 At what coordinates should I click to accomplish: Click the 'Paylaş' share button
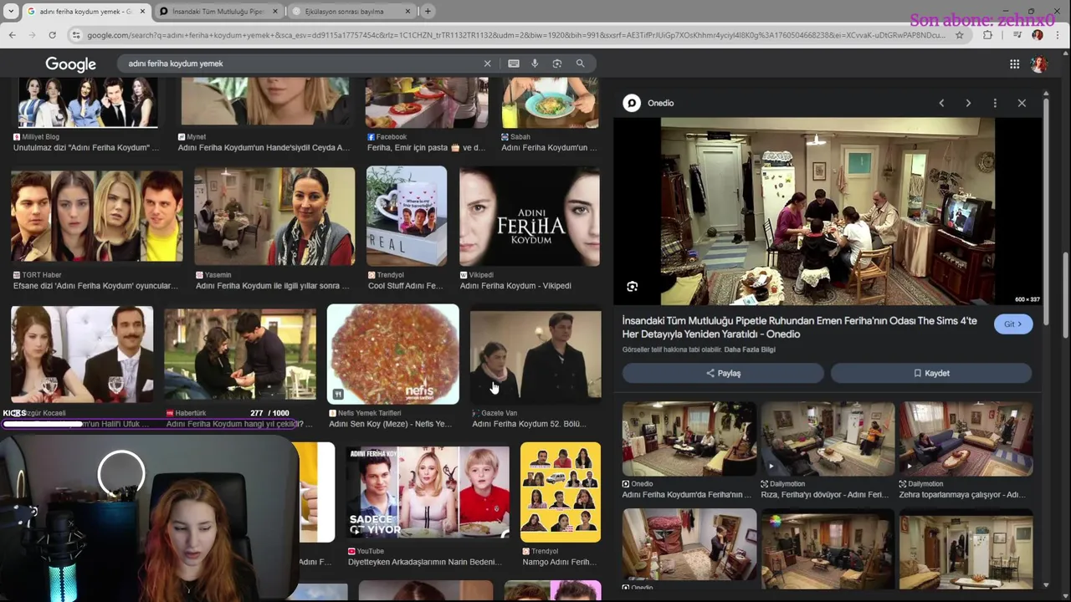pos(723,373)
